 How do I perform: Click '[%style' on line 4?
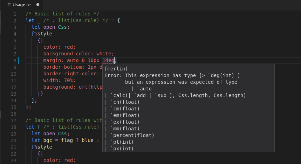click(42, 34)
